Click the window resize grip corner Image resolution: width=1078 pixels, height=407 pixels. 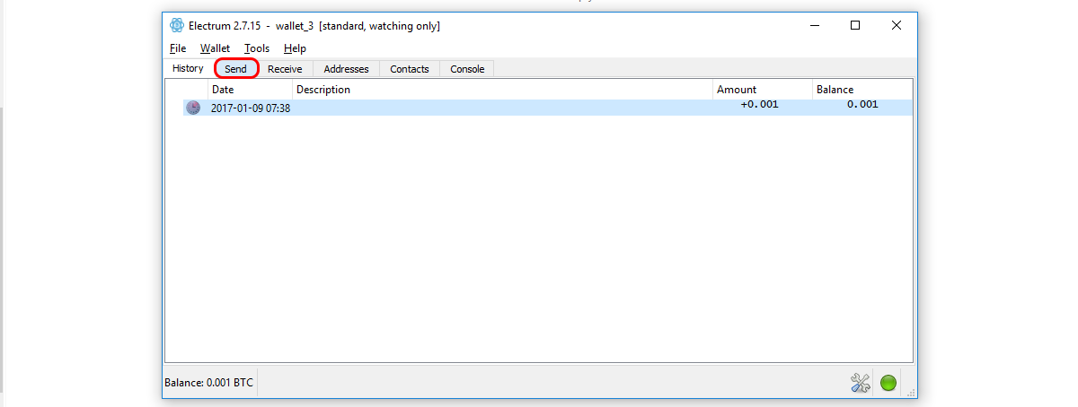[911, 392]
